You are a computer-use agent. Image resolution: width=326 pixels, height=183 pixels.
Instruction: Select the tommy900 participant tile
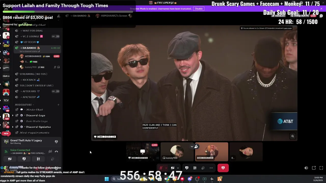tap(177, 152)
